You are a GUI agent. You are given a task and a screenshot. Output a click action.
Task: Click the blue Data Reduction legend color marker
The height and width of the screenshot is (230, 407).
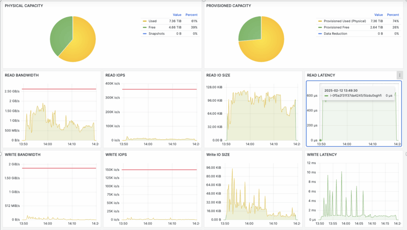pyautogui.click(x=320, y=34)
